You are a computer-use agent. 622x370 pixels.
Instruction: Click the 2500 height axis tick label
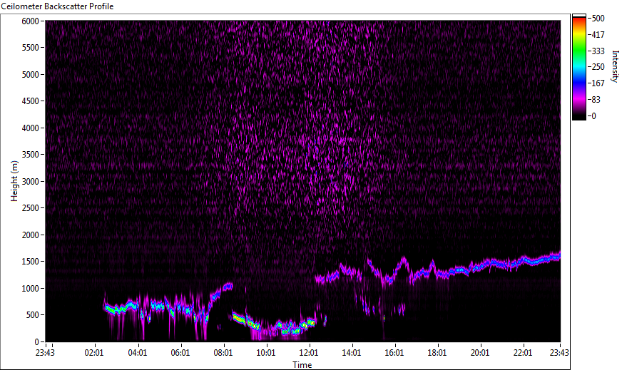[x=30, y=208]
